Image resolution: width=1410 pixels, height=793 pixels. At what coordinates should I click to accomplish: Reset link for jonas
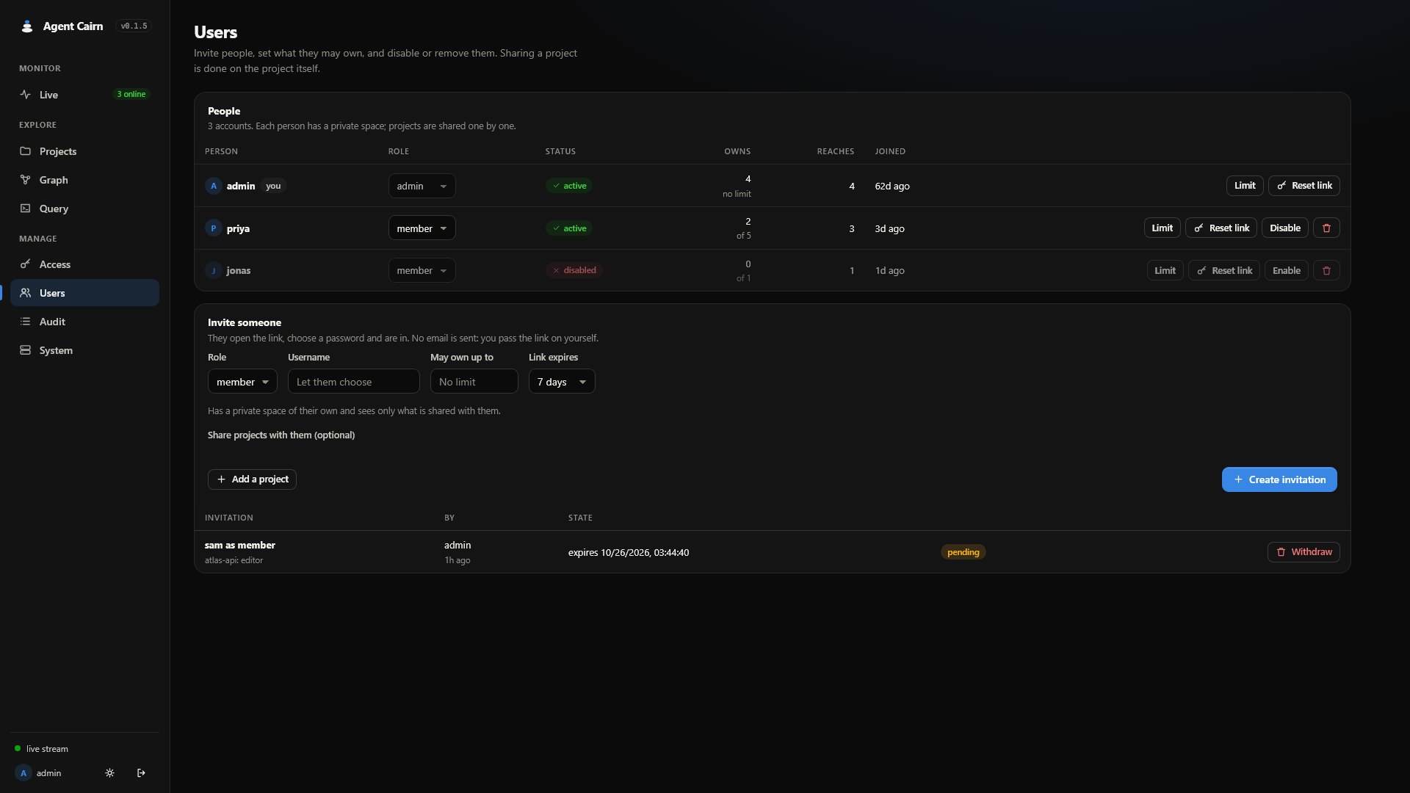1224,271
